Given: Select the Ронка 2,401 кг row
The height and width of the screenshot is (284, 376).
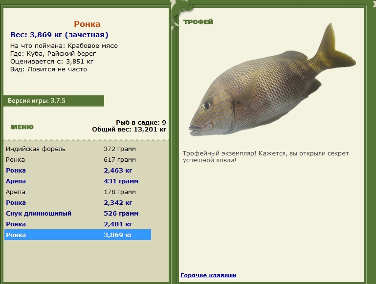Looking at the screenshot, I should [78, 224].
